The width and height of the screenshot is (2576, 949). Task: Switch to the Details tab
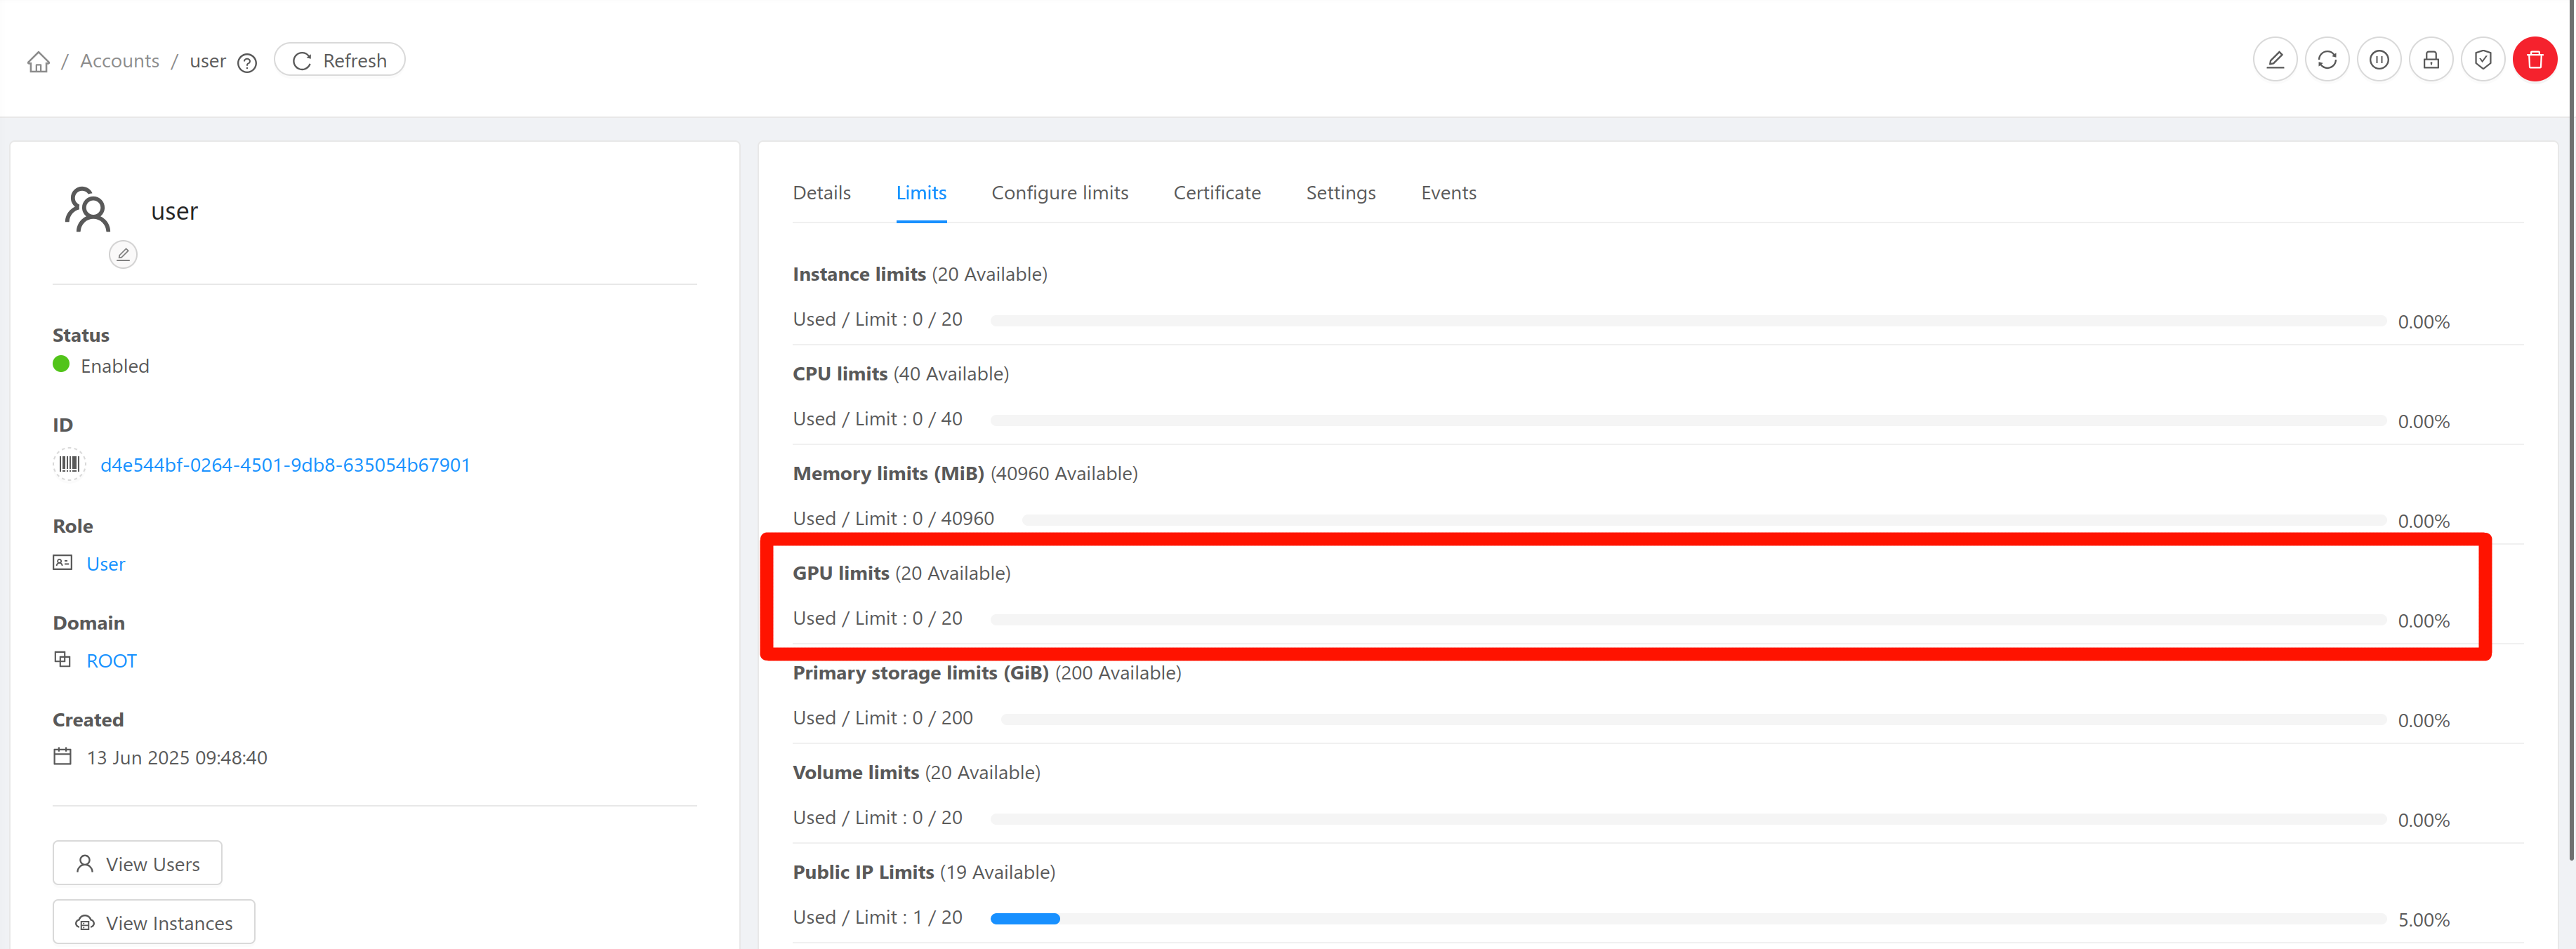[822, 193]
